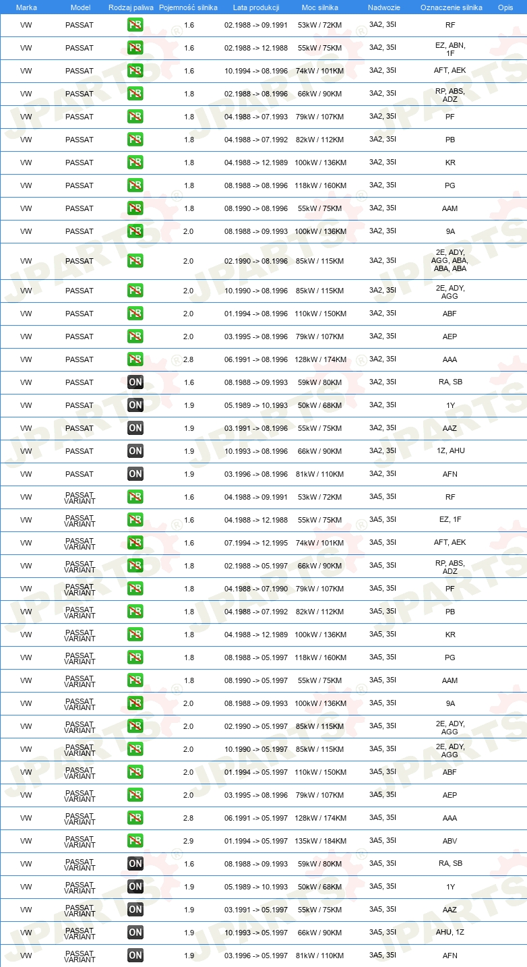Select the date range 02.1988 -> 09.1991
Screen dimensions: 527x967
click(x=256, y=25)
